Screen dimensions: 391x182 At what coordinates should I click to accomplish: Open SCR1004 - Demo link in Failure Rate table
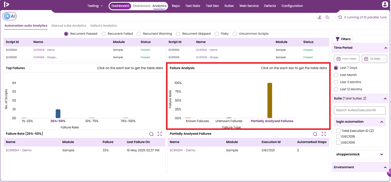click(19, 150)
